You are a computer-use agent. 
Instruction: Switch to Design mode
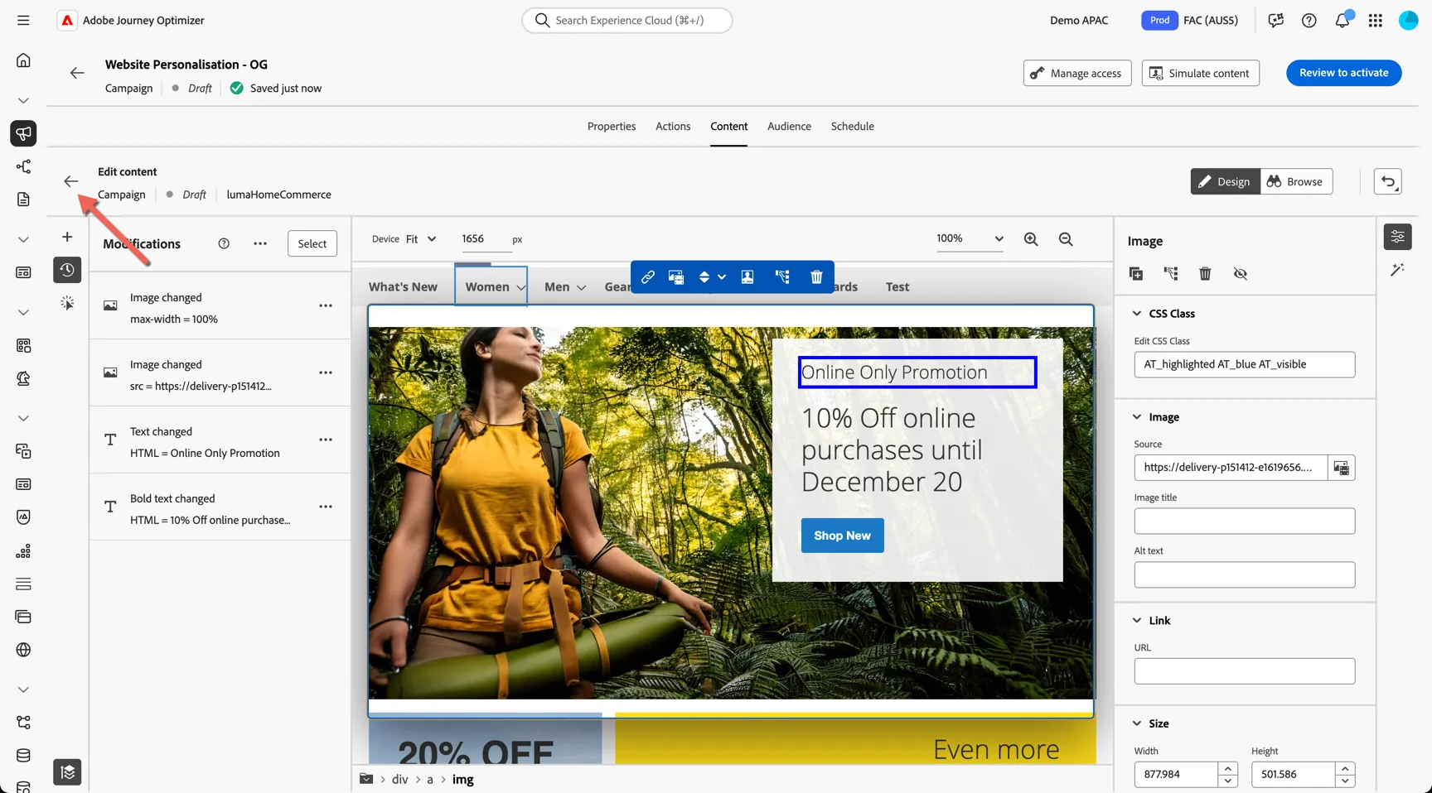(1225, 181)
